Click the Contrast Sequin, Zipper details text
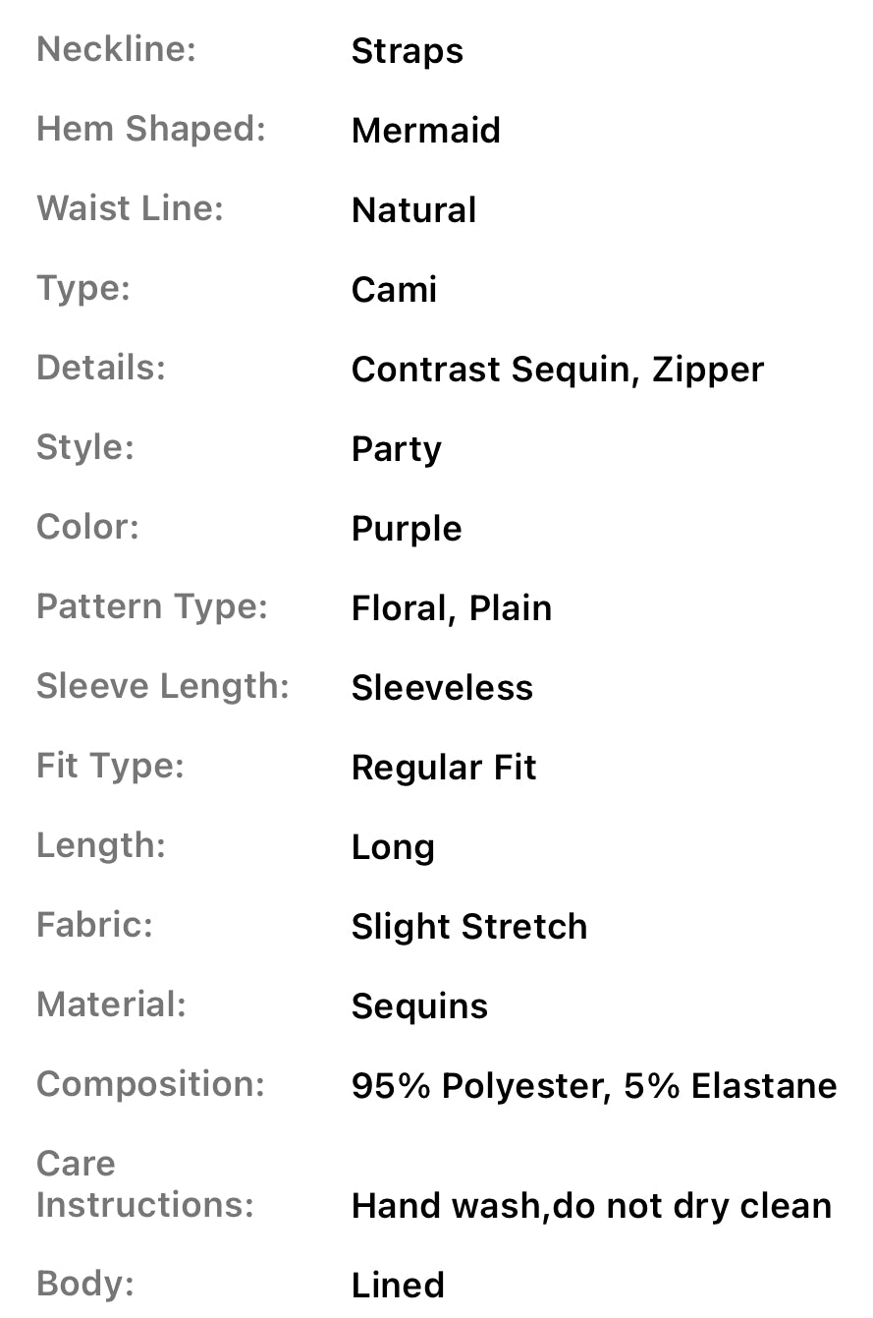 (x=557, y=370)
